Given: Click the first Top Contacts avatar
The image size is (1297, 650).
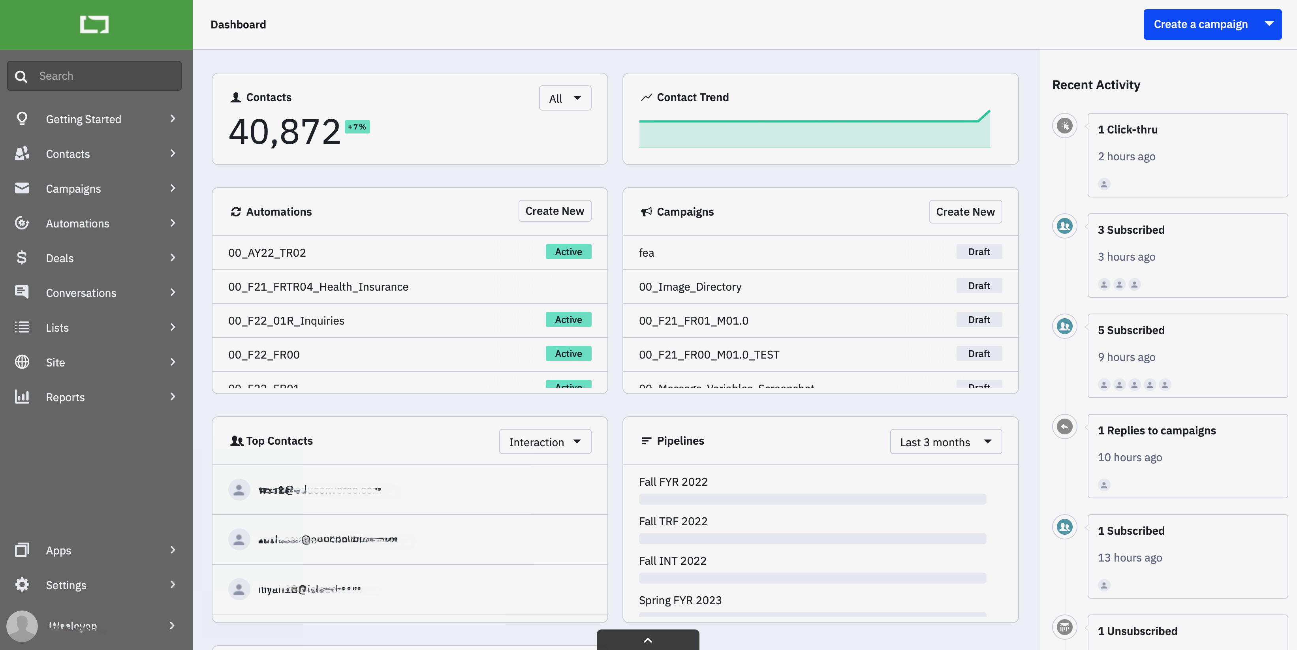Looking at the screenshot, I should (x=239, y=489).
